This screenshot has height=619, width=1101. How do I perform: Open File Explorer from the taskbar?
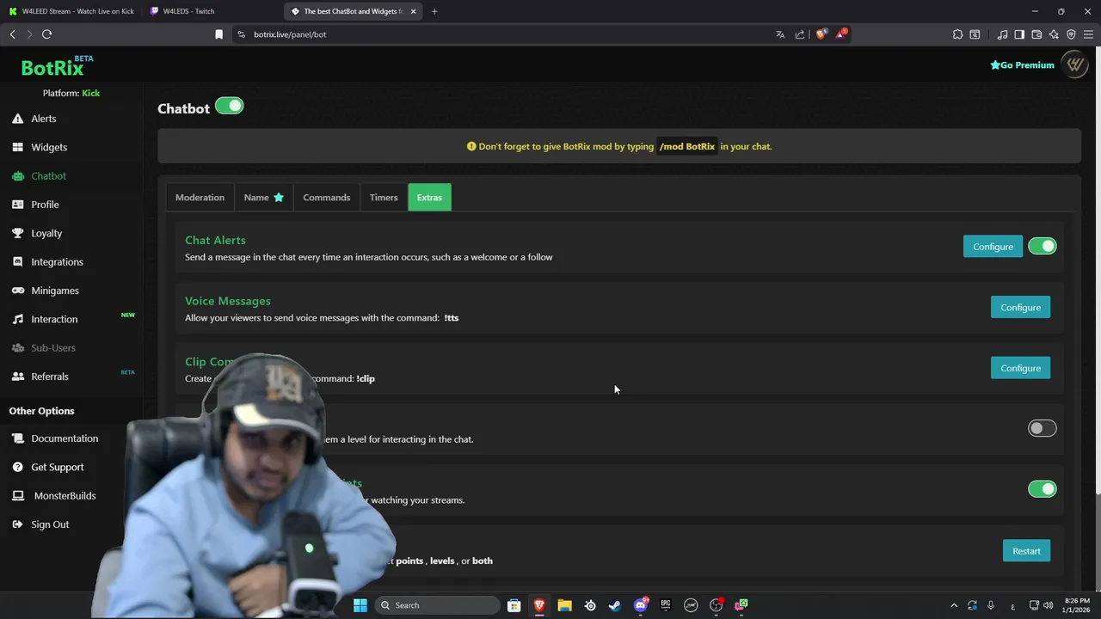(x=564, y=605)
